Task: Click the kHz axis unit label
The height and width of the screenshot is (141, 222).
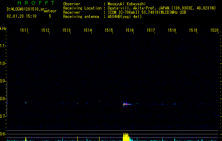Action: click(3, 29)
